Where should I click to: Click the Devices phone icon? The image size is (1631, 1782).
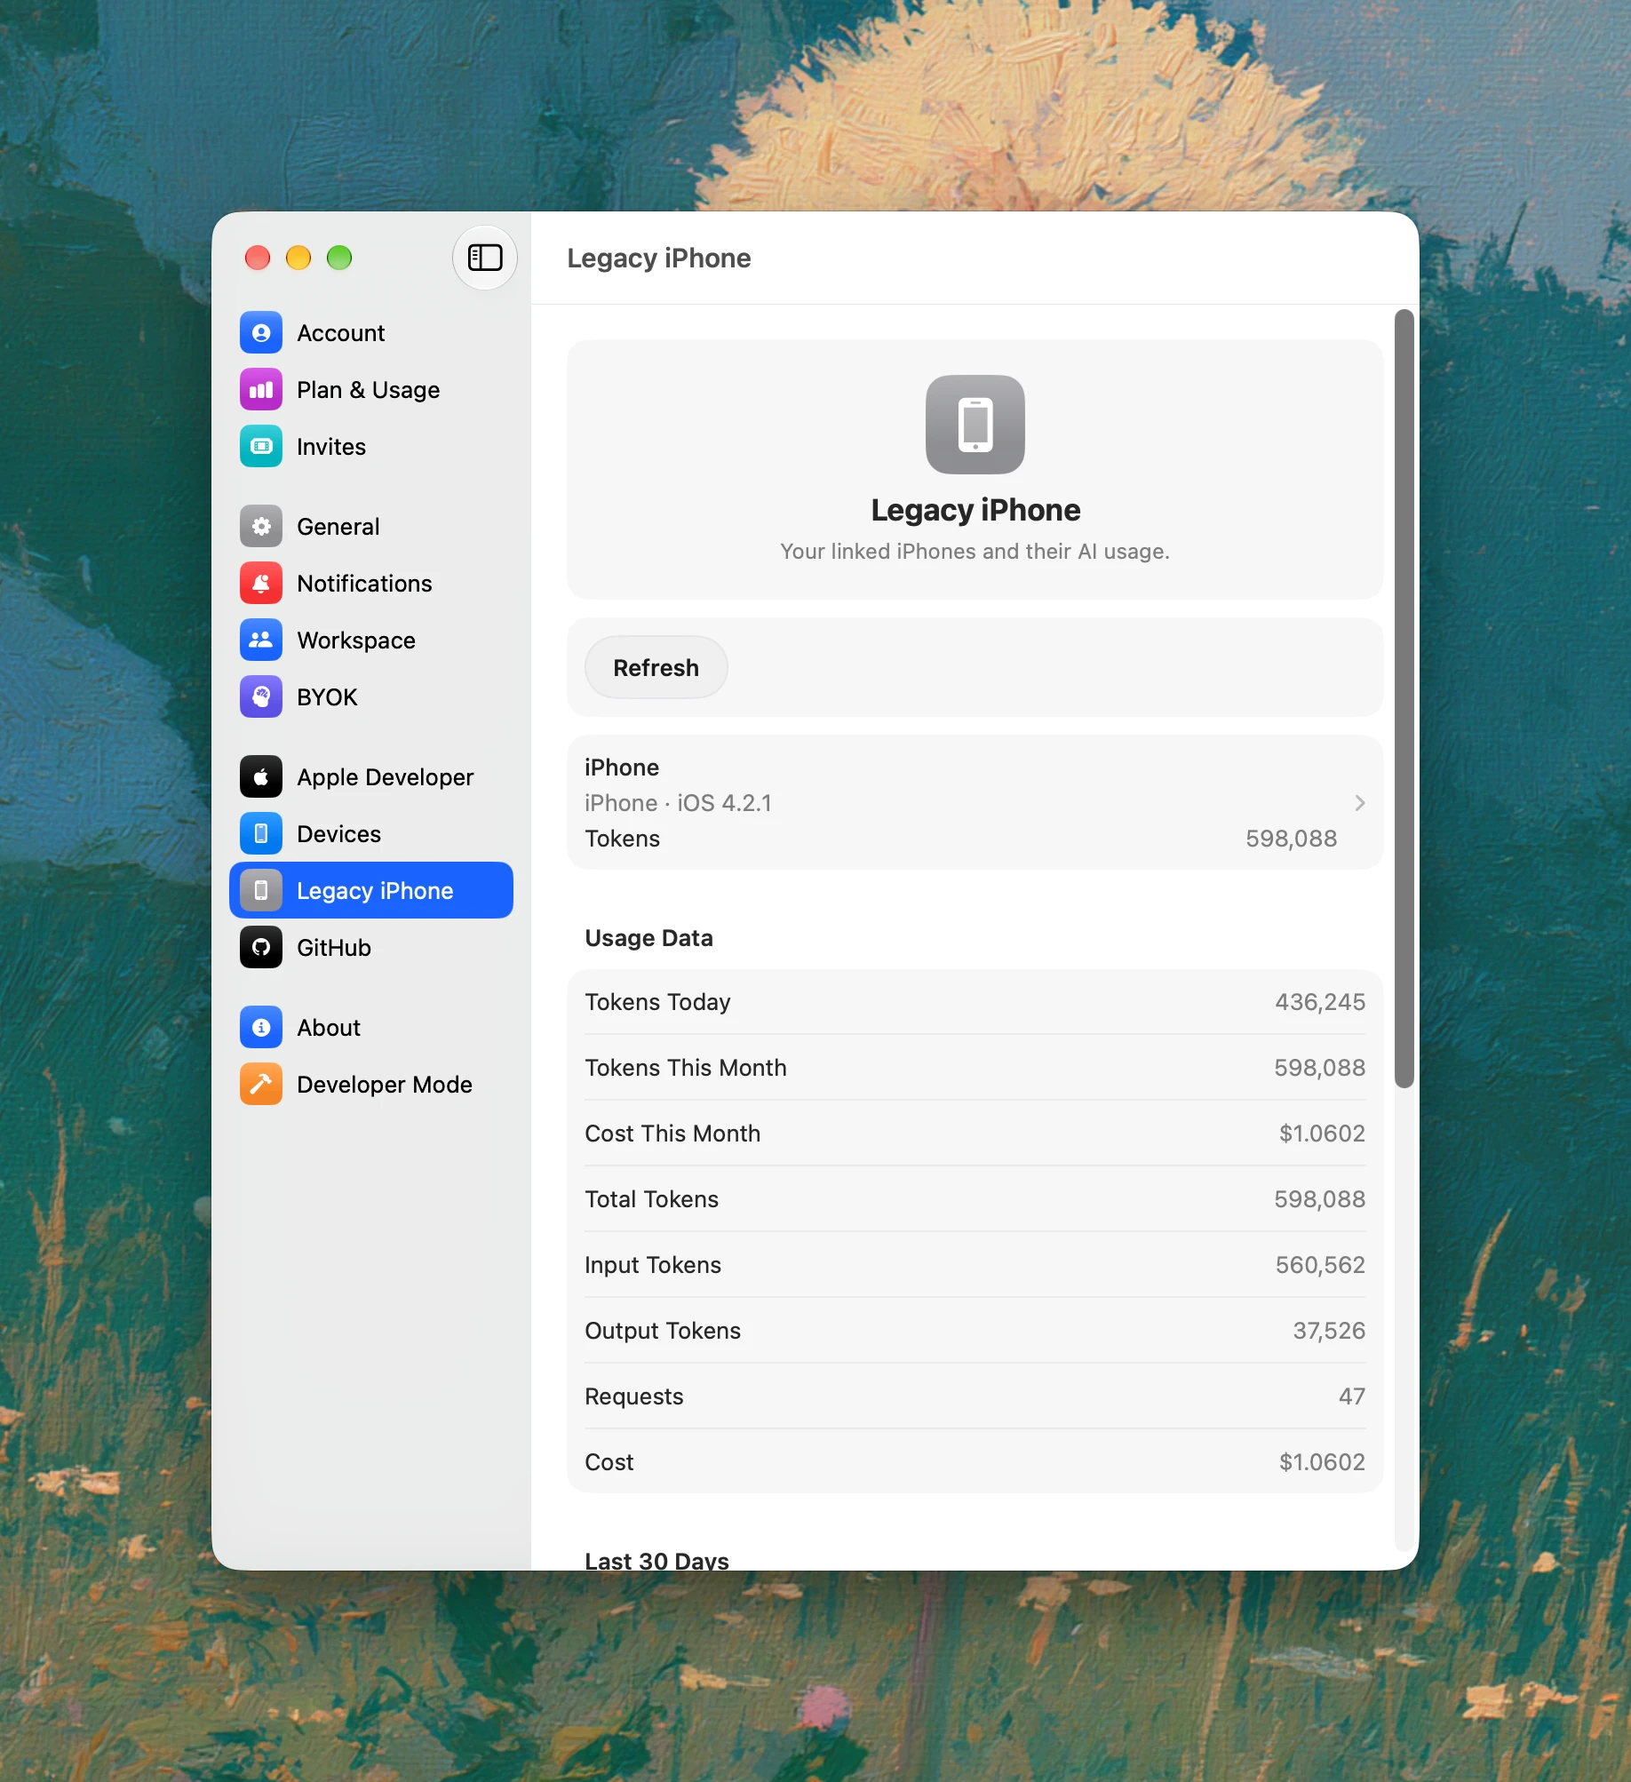(x=261, y=834)
